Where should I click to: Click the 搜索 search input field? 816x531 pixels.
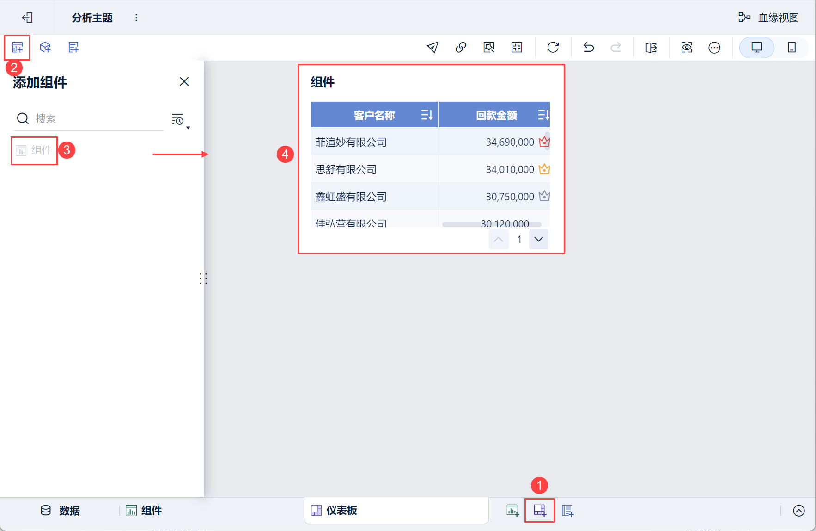88,119
